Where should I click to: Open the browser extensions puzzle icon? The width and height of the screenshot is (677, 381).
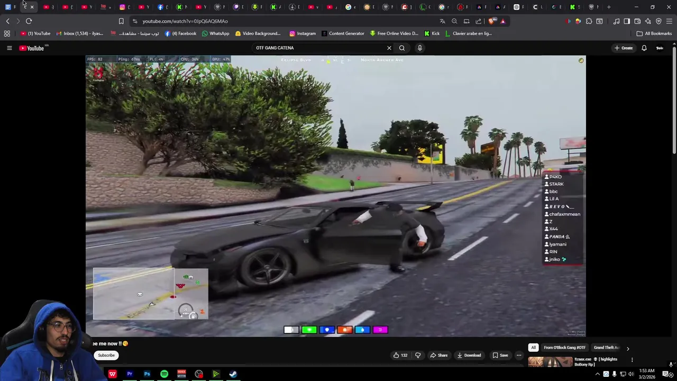click(589, 21)
